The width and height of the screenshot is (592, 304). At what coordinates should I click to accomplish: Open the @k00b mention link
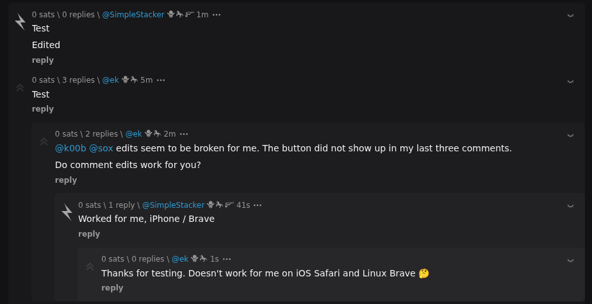(70, 148)
